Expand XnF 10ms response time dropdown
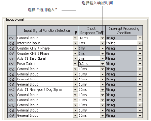 click(102, 115)
